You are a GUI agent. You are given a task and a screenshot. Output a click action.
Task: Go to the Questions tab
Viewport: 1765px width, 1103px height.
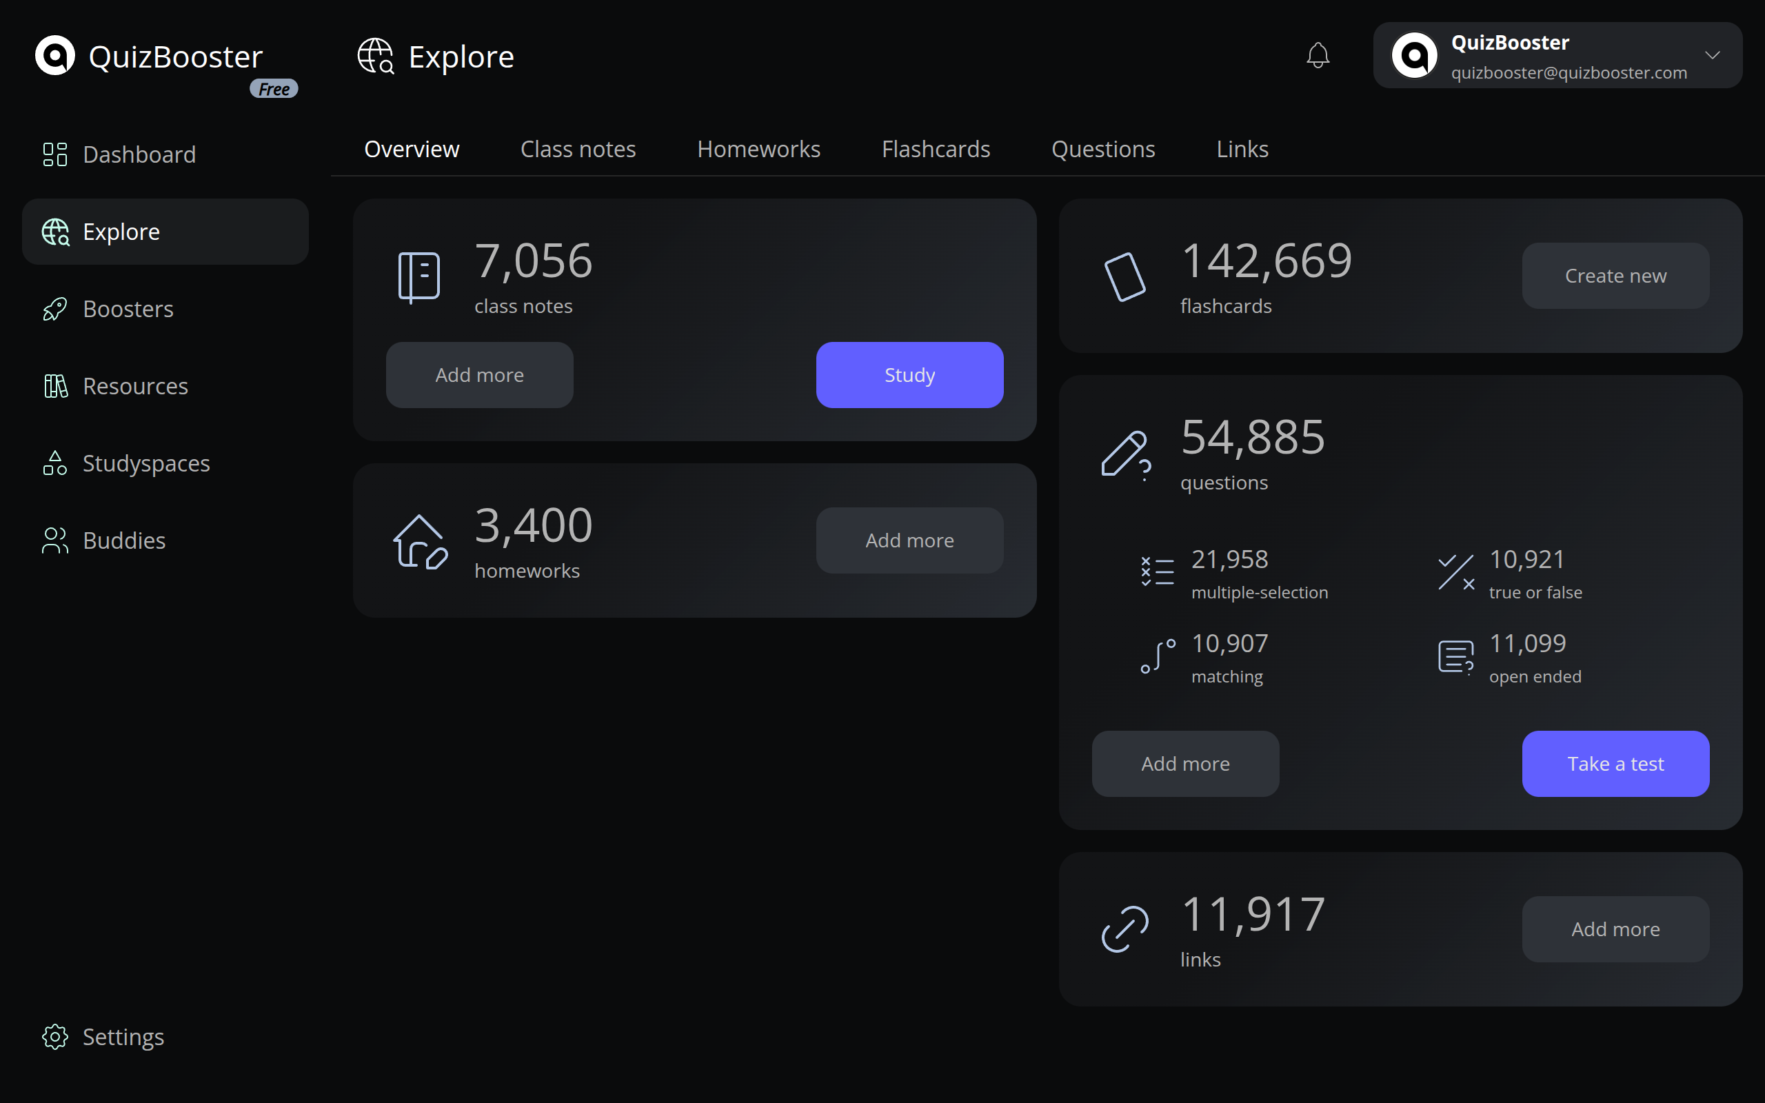(1104, 149)
